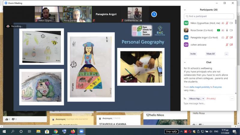Open the chat more options menu

click(x=232, y=98)
